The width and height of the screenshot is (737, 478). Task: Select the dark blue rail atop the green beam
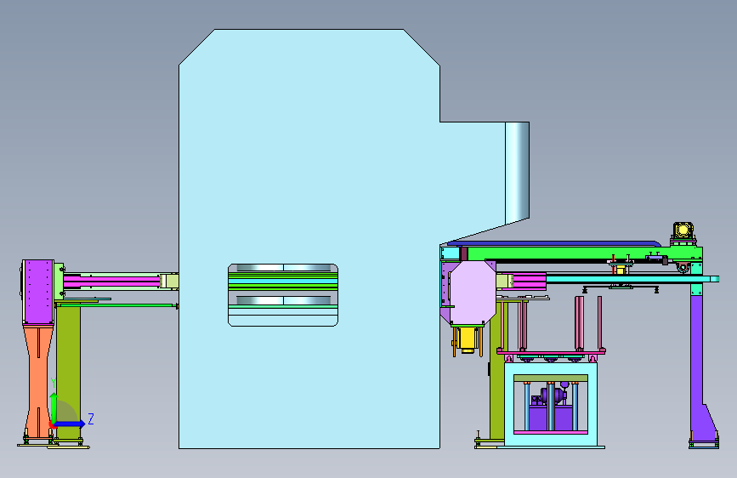coord(553,244)
